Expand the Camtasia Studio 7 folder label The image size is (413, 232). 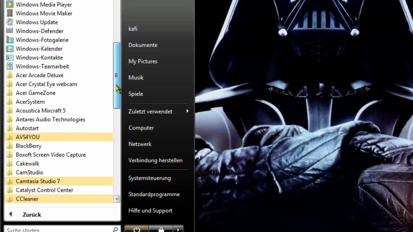38,181
